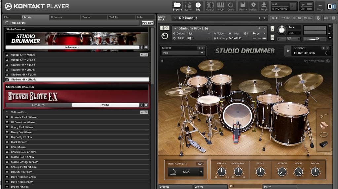Open Steven Slate EX settings gear
This screenshot has width=338, height=189.
click(146, 105)
